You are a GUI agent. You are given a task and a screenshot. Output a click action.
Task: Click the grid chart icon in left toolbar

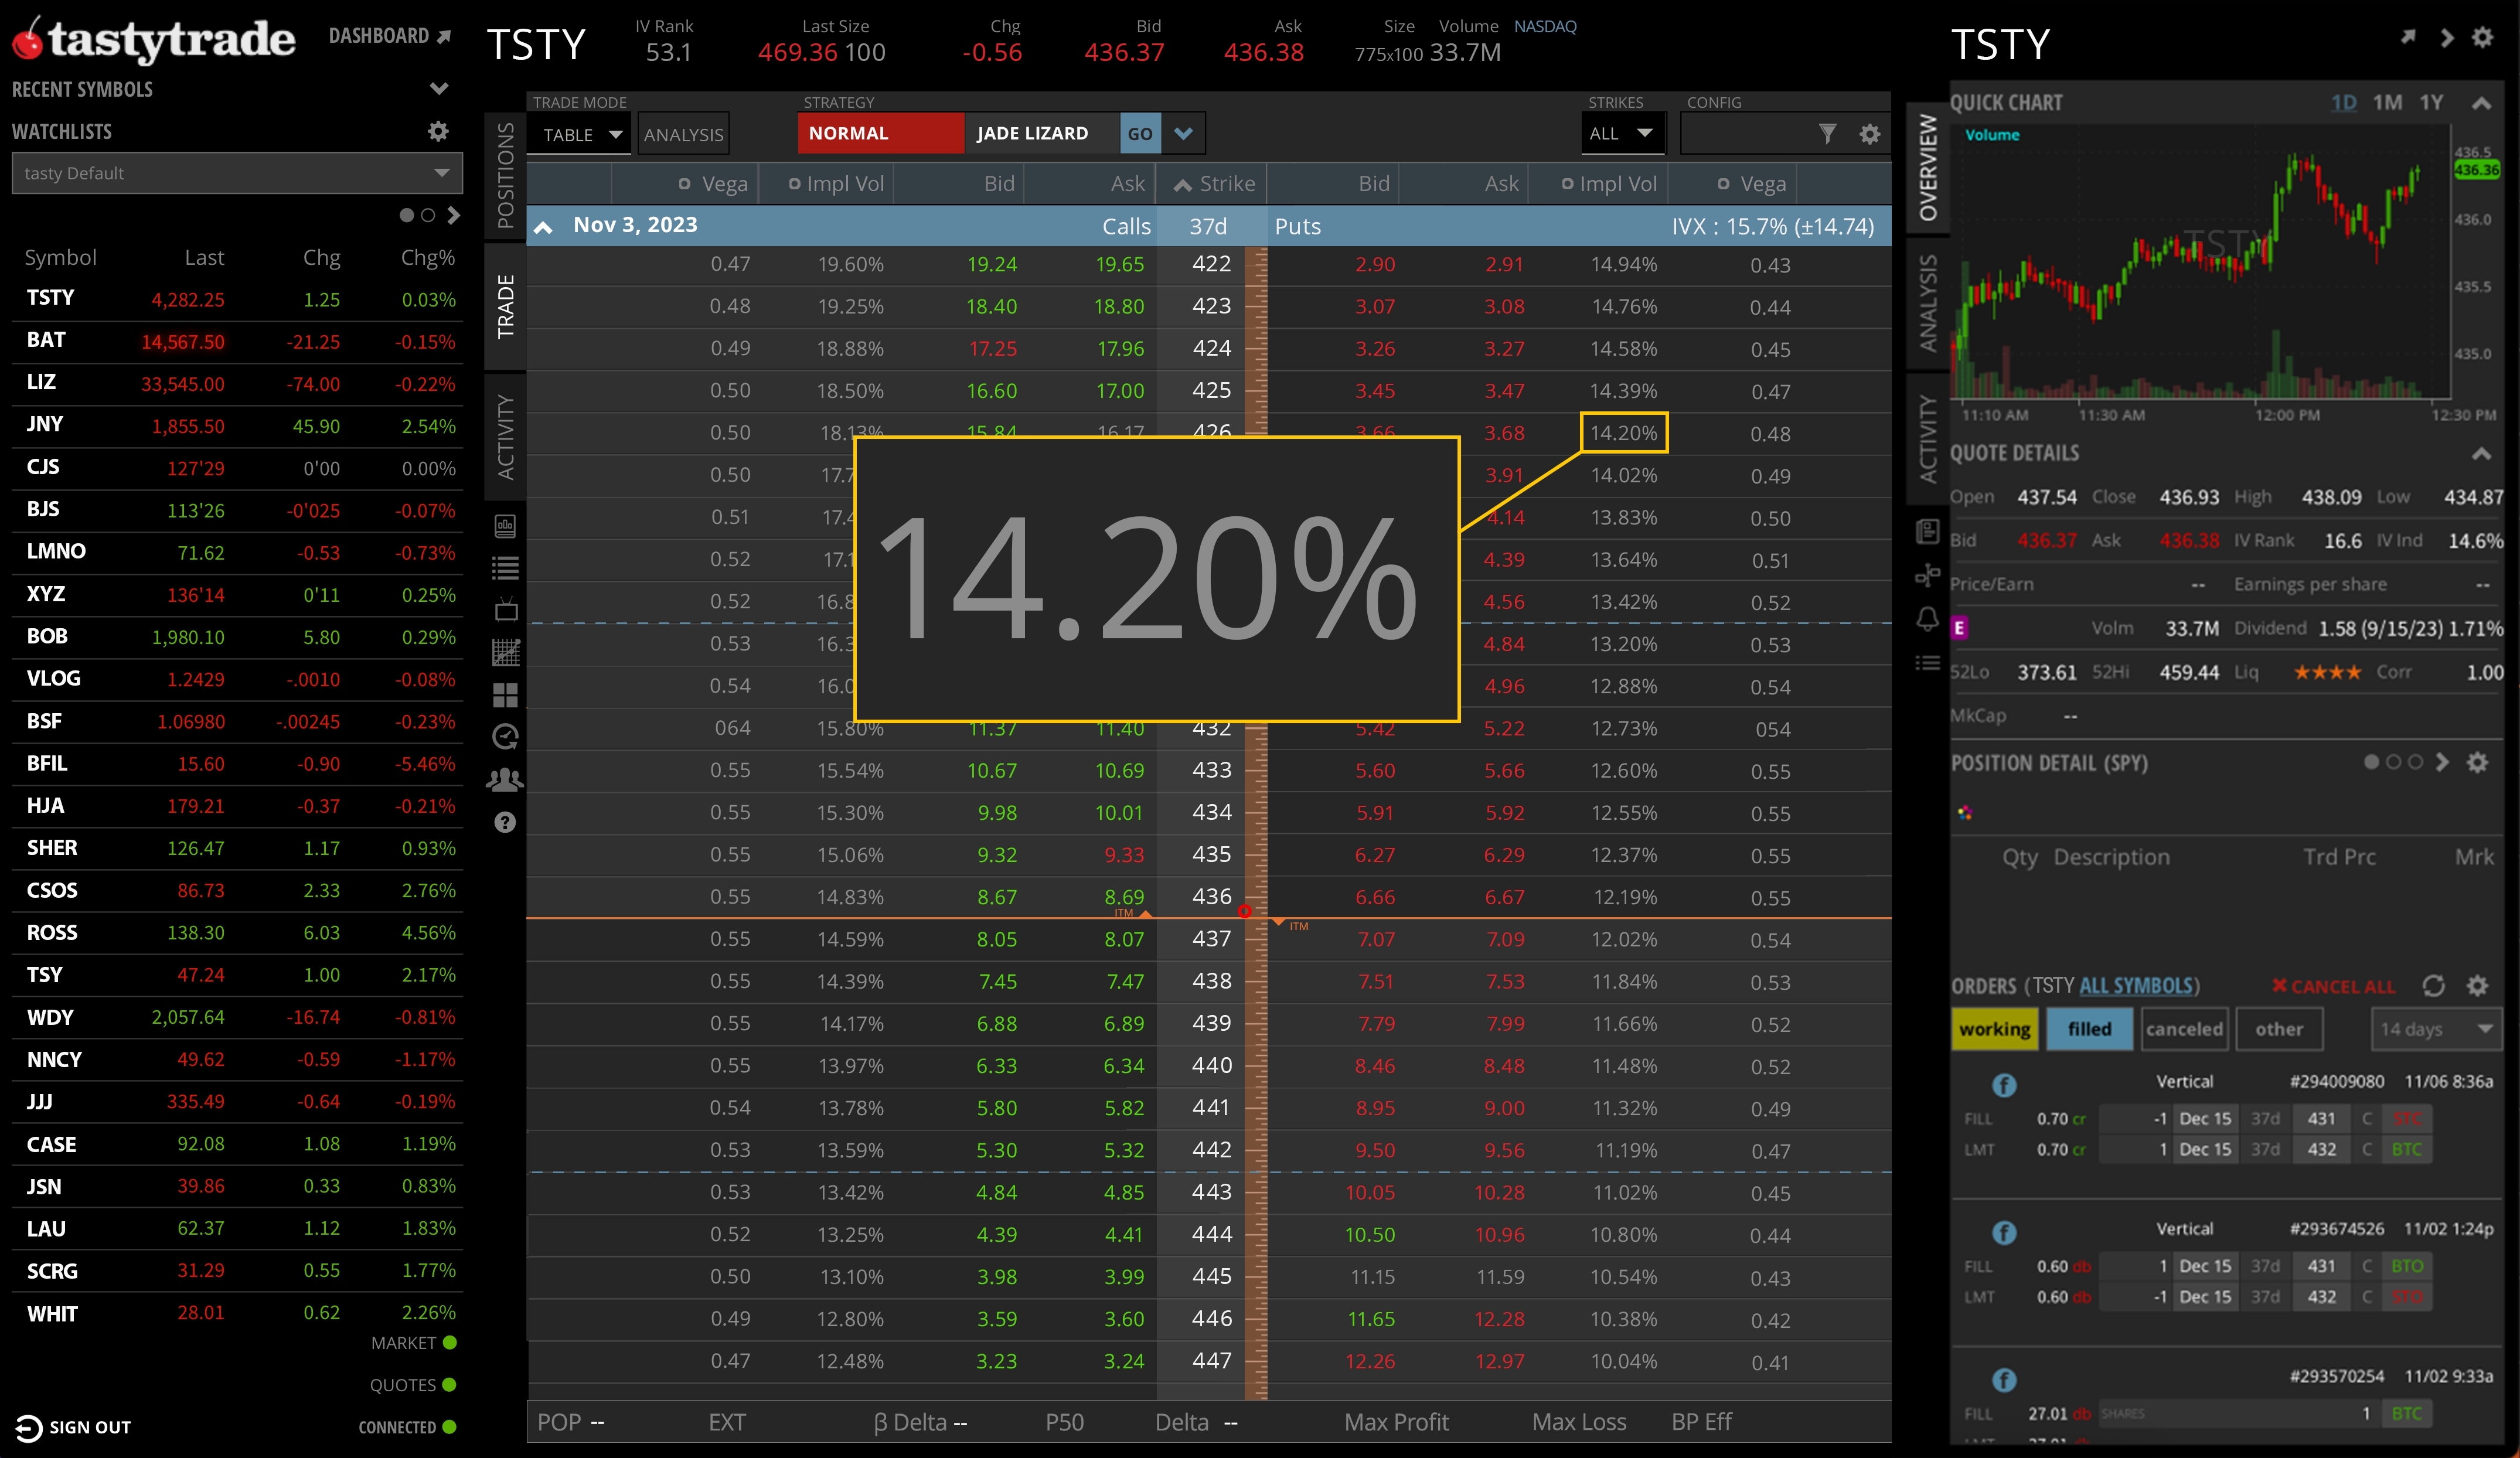pos(506,652)
